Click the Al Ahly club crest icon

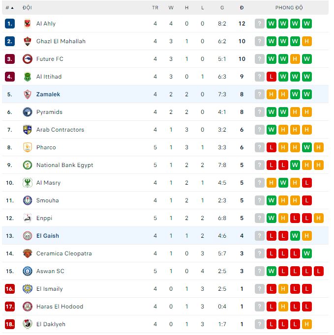(28, 24)
